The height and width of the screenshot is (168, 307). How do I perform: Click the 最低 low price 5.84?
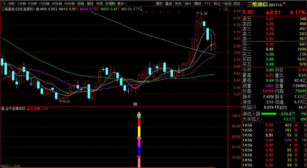(x=270, y=80)
